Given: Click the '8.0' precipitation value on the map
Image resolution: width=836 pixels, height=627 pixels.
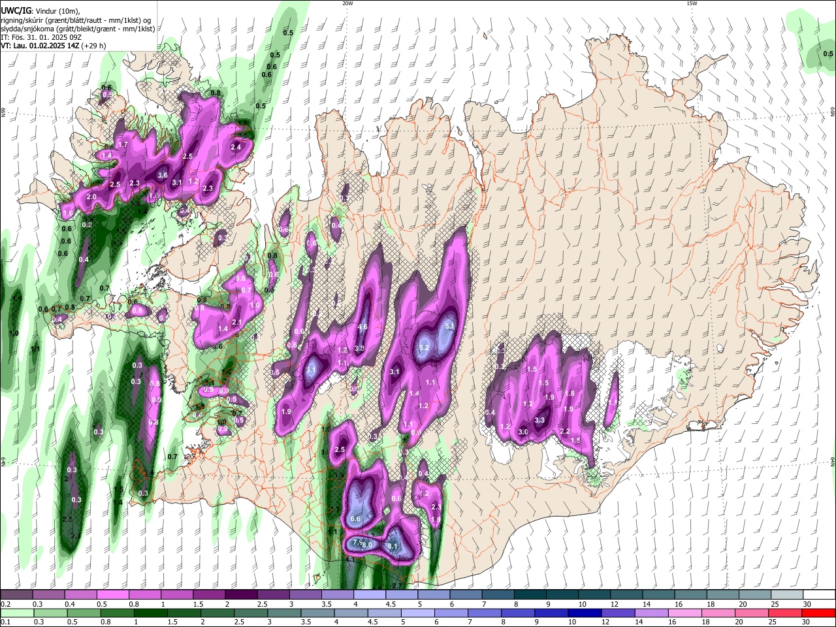Looking at the screenshot, I should (367, 545).
